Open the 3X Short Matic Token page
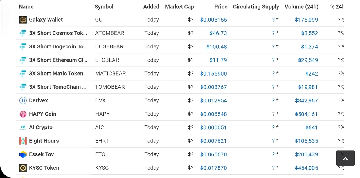This screenshot has height=178, width=360. pyautogui.click(x=56, y=73)
